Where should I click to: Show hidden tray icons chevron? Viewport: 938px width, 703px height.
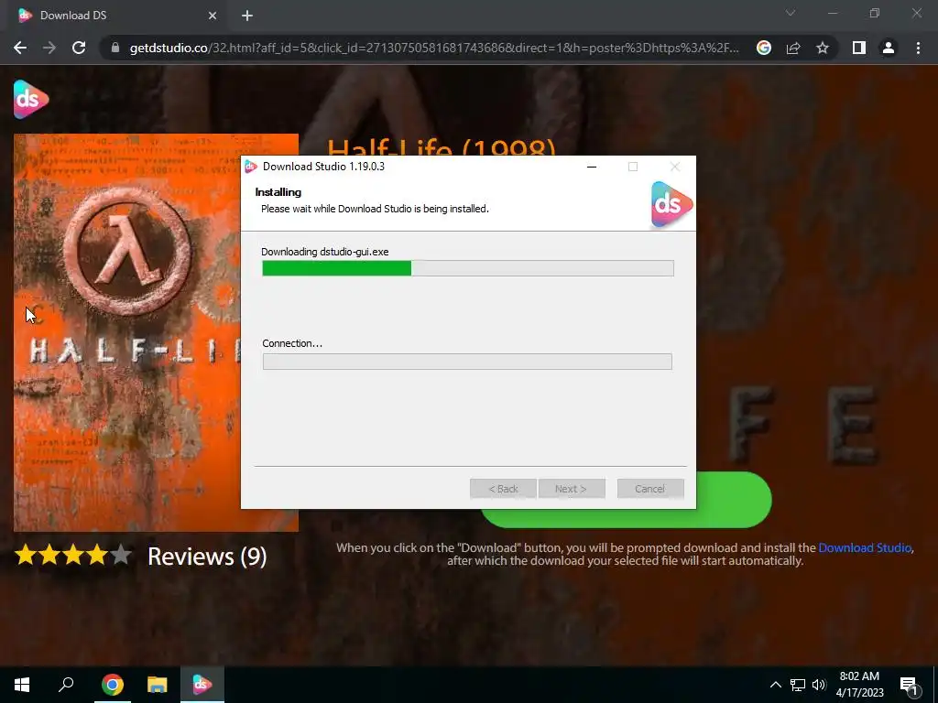click(x=775, y=685)
